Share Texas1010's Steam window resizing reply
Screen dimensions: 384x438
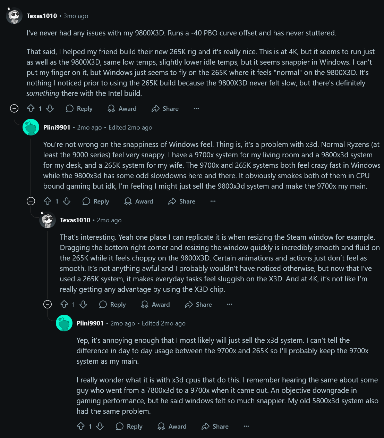click(198, 305)
